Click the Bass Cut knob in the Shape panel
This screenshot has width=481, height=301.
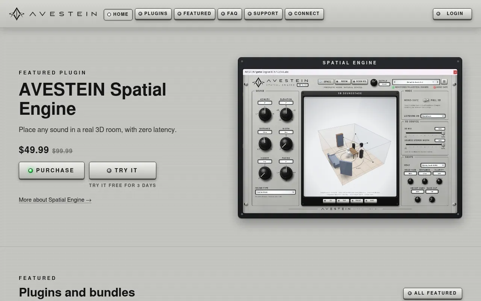click(432, 199)
